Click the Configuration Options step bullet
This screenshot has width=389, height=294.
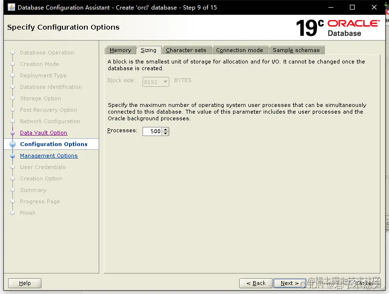[13, 144]
